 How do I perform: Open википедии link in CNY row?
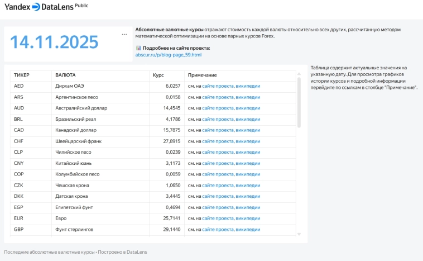pos(248,163)
